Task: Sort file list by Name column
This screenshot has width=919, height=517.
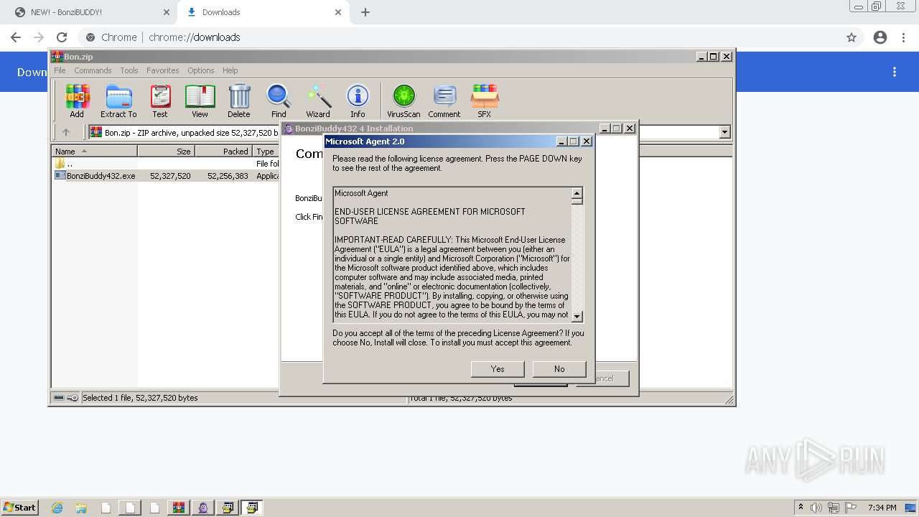Action: [95, 152]
